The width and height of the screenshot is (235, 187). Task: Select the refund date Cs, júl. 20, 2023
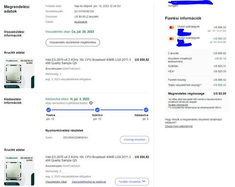pos(83,32)
